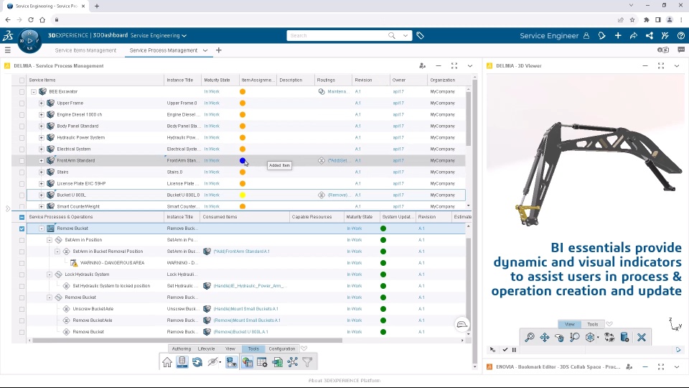This screenshot has width=689, height=388.
Task: Open the chat bubble icon below top bar
Action: [x=681, y=50]
